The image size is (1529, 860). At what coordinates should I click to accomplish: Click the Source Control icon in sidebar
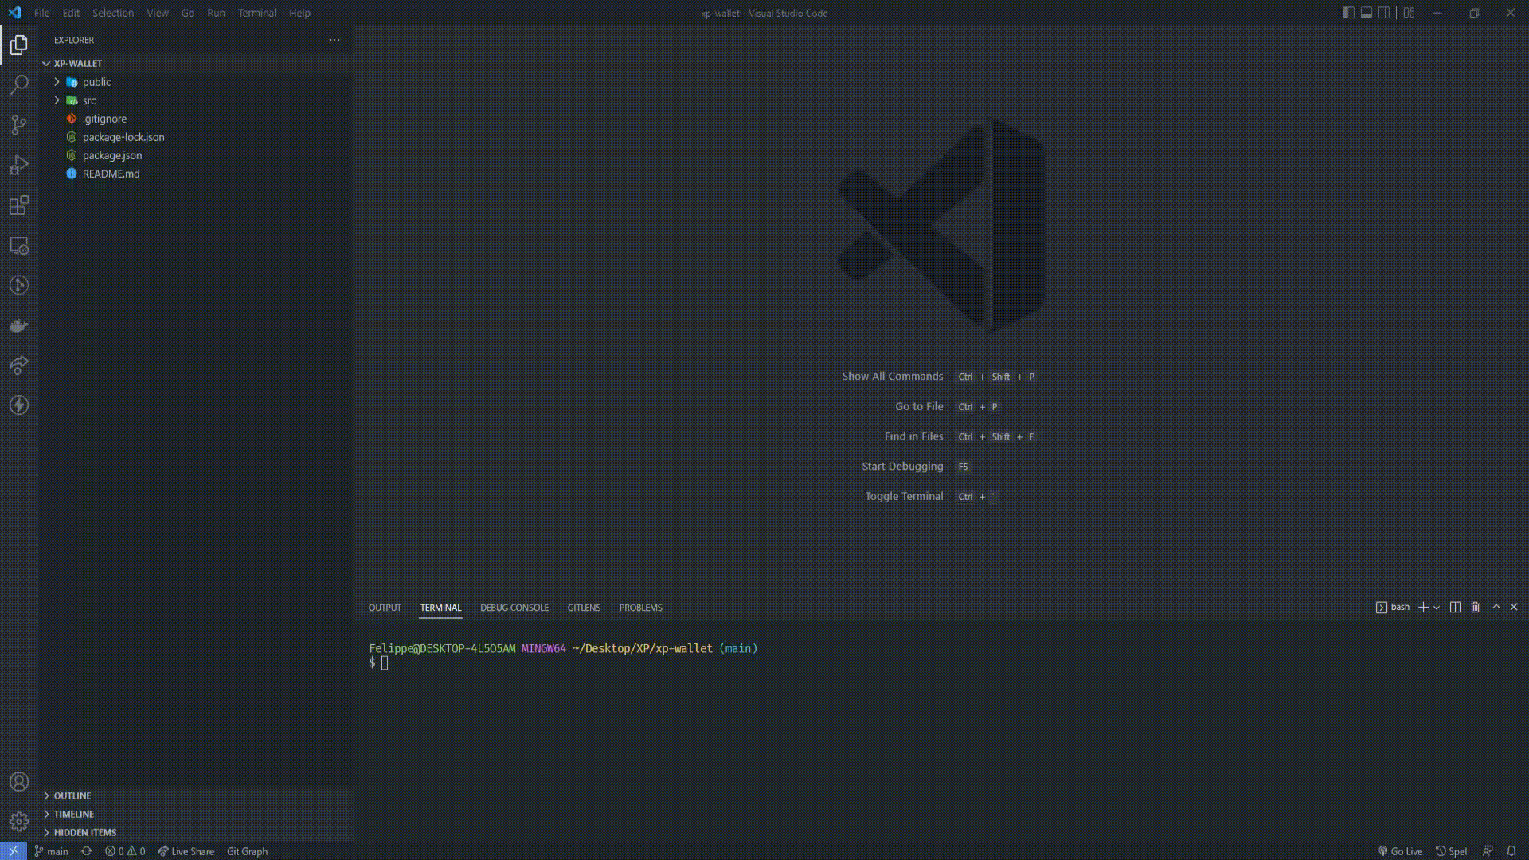pyautogui.click(x=19, y=124)
